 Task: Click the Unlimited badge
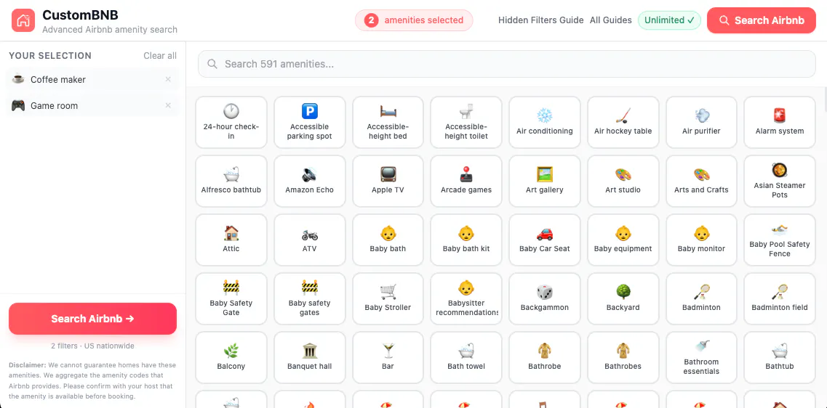pyautogui.click(x=669, y=20)
